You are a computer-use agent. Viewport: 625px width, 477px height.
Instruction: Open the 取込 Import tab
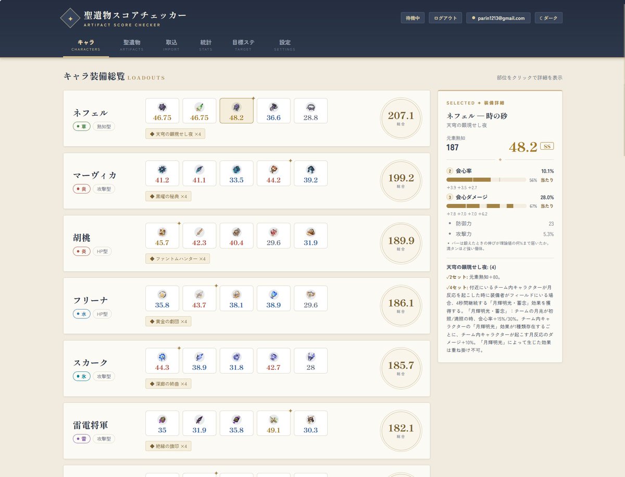(x=171, y=45)
